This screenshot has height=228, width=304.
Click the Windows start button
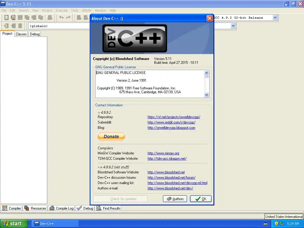coord(14,224)
